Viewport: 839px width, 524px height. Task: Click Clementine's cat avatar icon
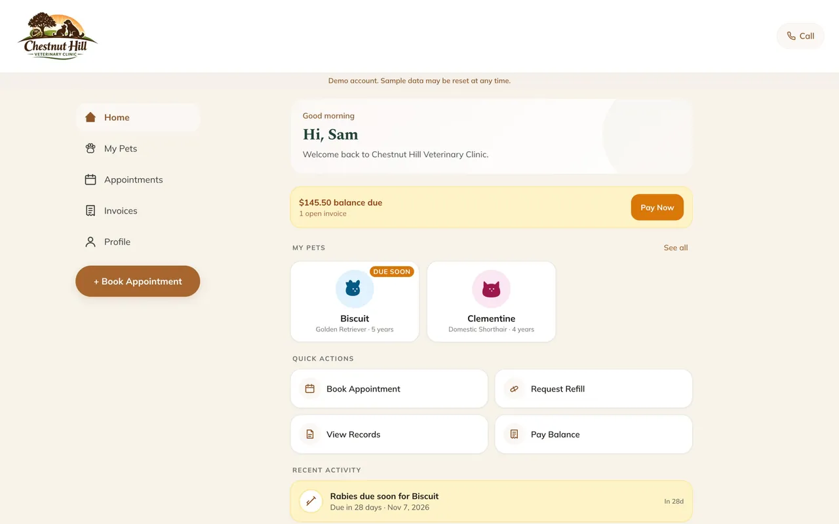[491, 289]
